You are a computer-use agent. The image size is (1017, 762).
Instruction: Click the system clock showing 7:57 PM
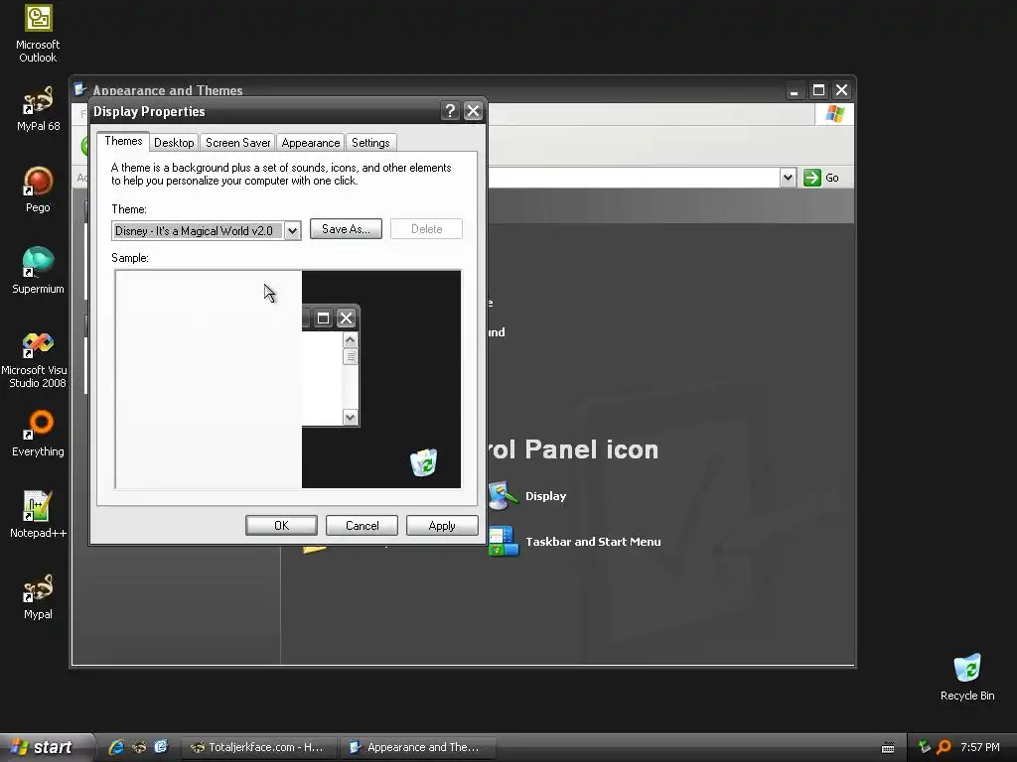pyautogui.click(x=979, y=747)
